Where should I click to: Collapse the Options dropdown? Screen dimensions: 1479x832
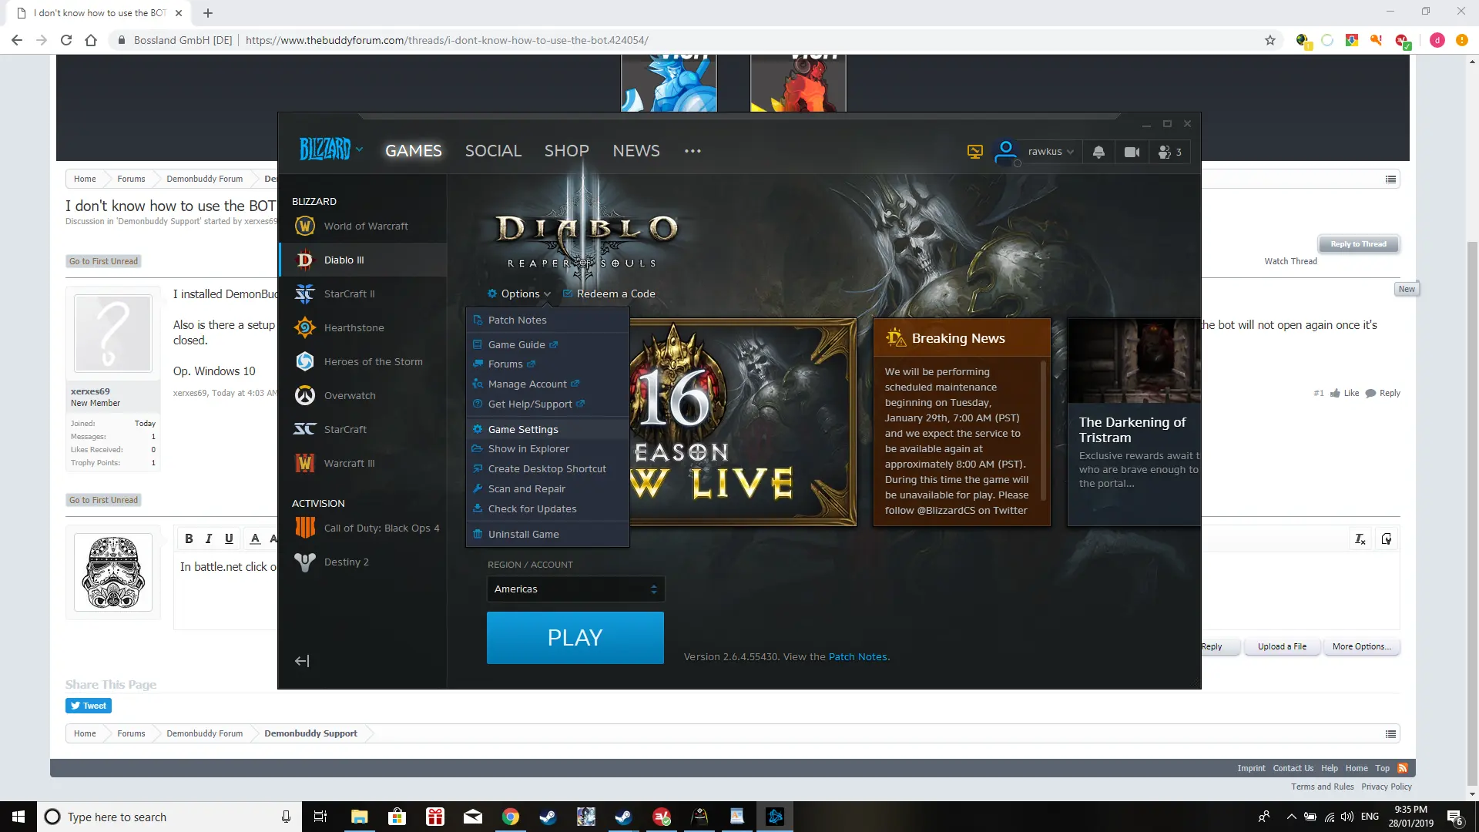pos(519,294)
